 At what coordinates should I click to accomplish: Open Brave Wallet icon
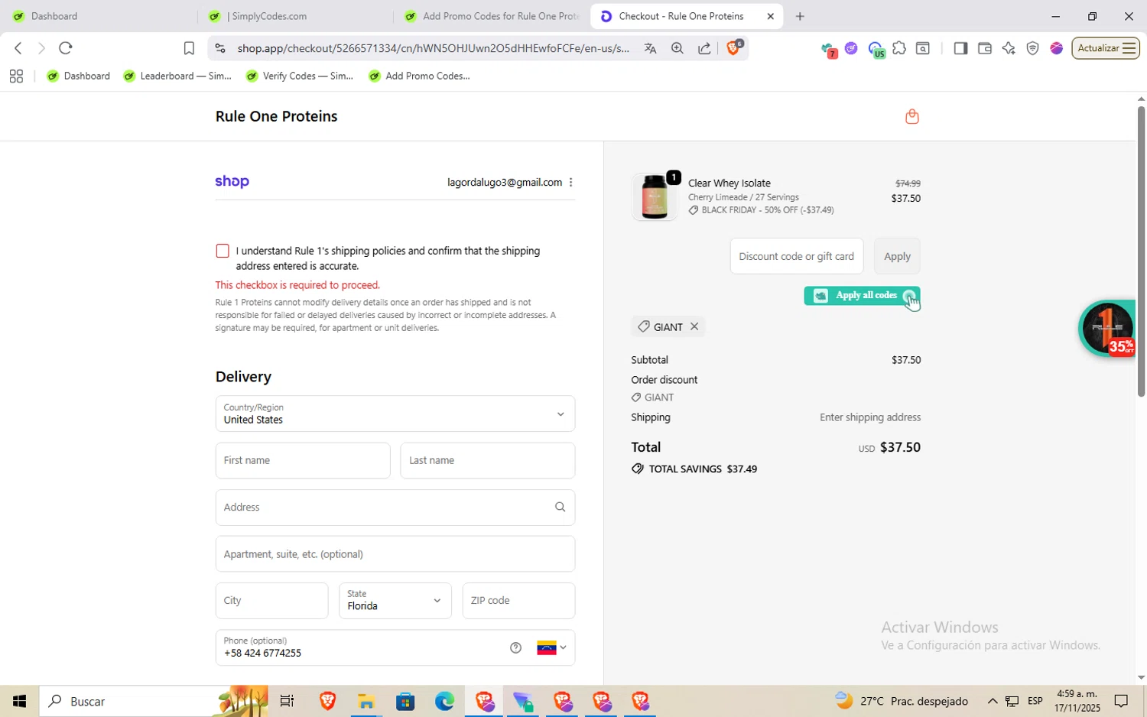[x=985, y=48]
